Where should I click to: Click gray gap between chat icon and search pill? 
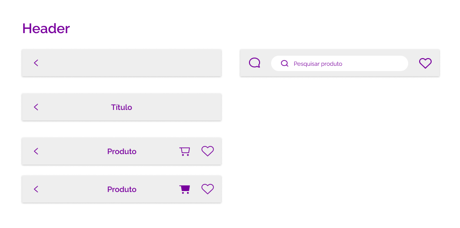(266, 63)
